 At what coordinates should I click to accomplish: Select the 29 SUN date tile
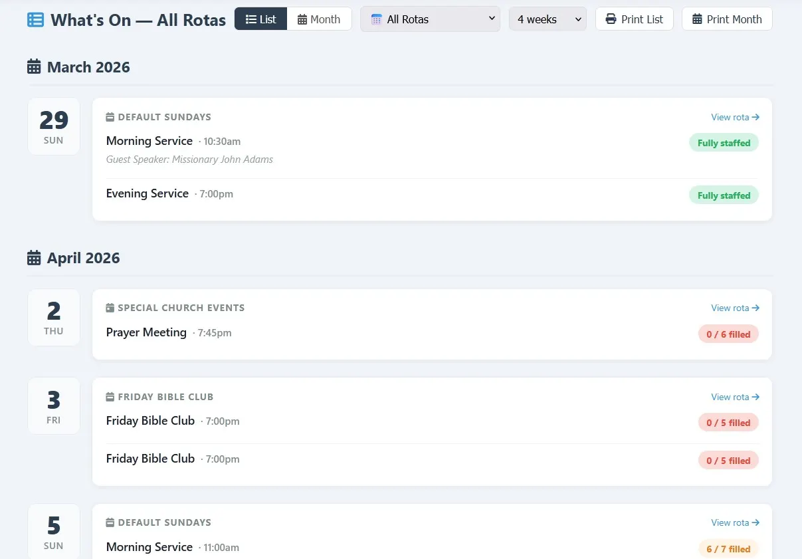tap(54, 126)
